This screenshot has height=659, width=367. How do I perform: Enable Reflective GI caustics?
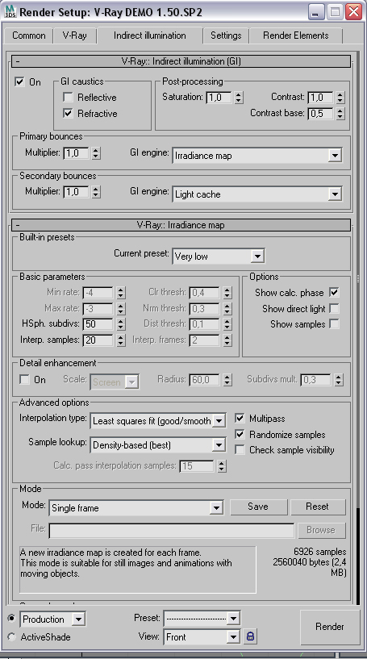(68, 98)
